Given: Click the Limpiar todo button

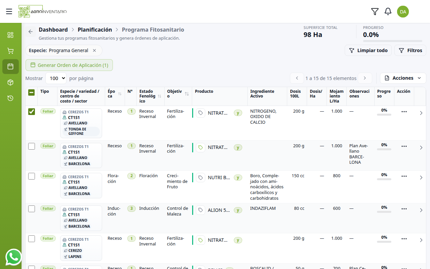Looking at the screenshot, I should tap(368, 50).
